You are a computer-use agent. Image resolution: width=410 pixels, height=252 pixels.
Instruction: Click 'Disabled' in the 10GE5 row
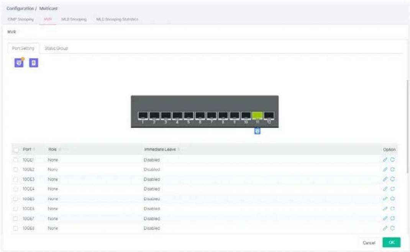point(152,199)
